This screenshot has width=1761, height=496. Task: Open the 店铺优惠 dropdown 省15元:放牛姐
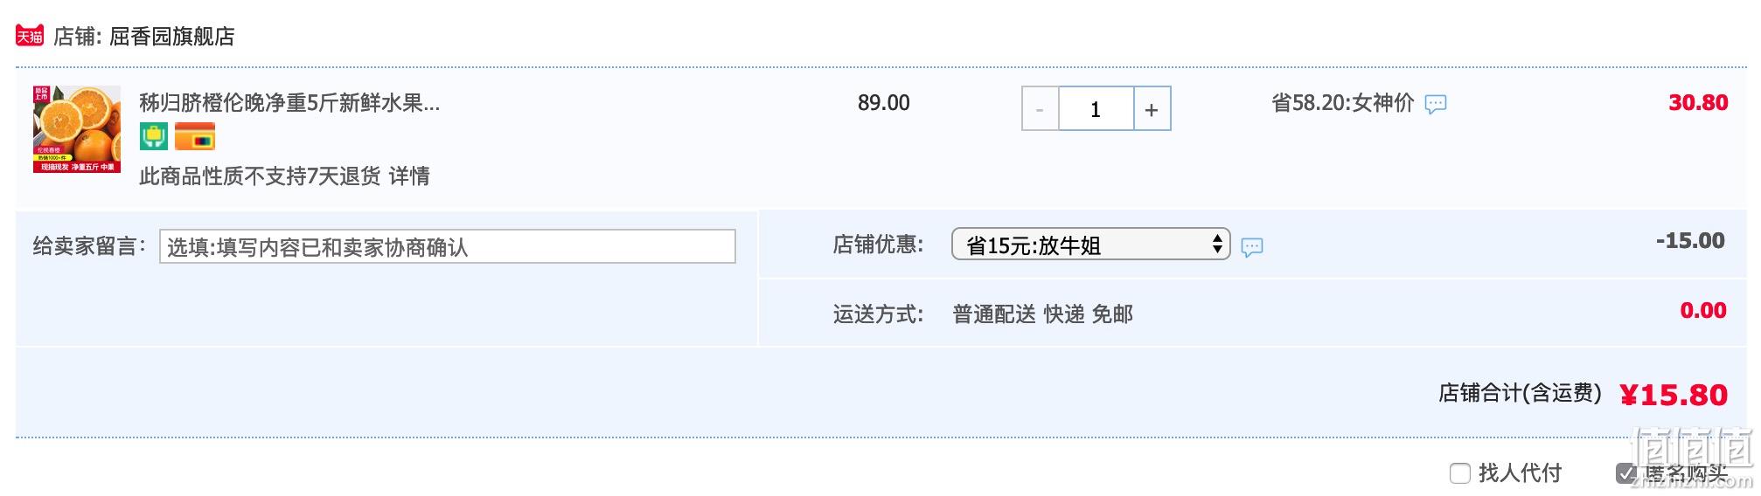point(1090,245)
